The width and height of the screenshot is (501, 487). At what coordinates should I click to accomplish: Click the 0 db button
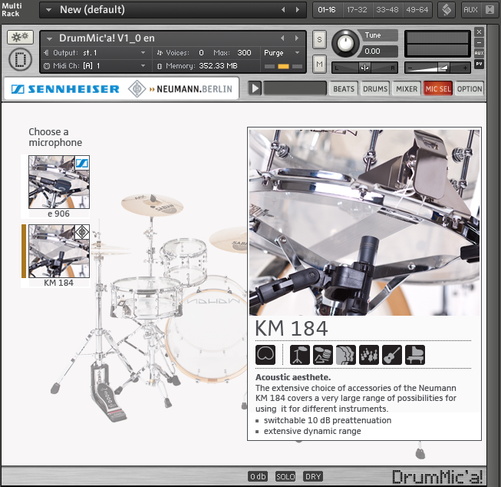[x=258, y=476]
